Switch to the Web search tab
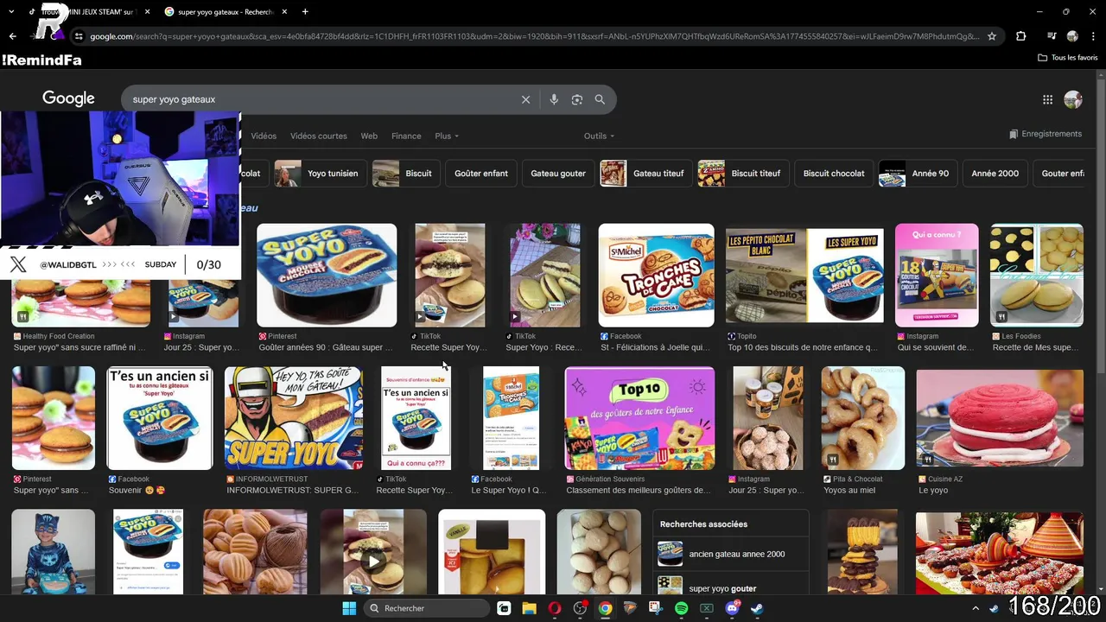This screenshot has width=1106, height=622. 369,136
